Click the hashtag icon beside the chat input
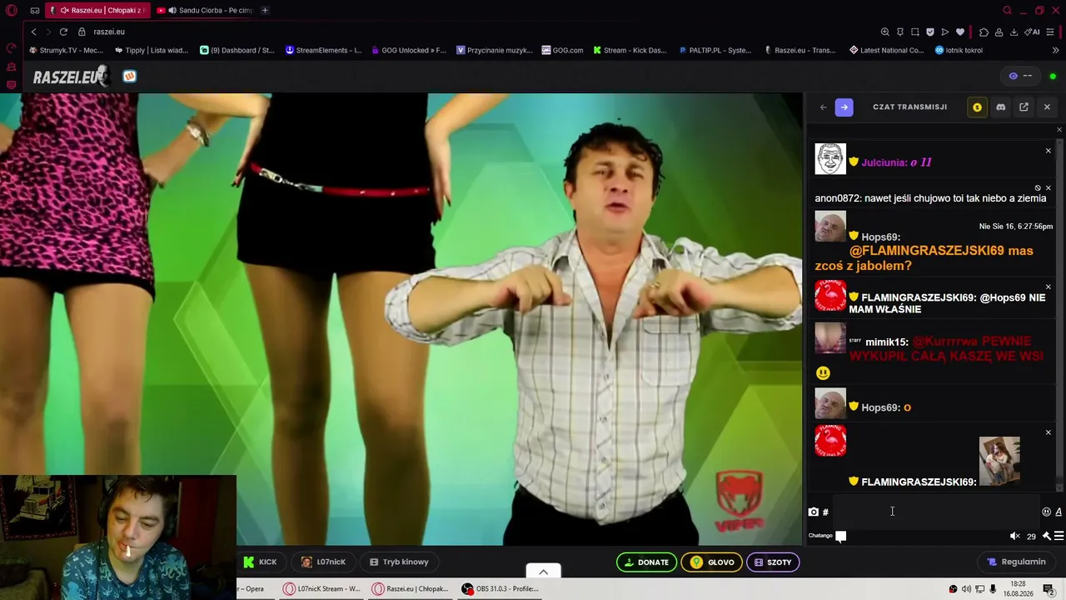The image size is (1066, 600). [x=825, y=512]
